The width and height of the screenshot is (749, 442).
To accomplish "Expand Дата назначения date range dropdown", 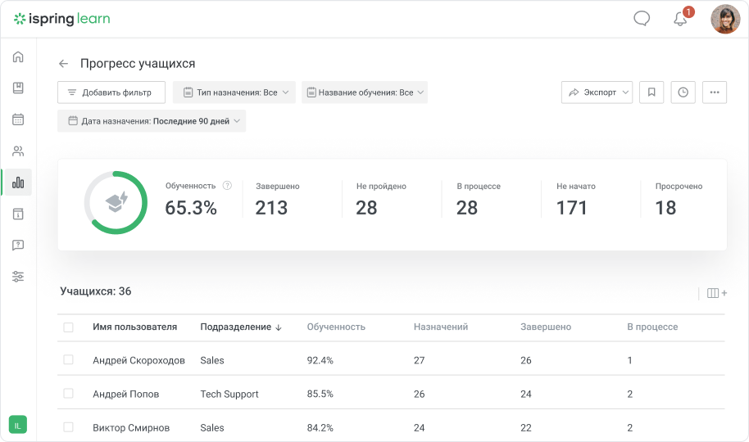I will coord(152,121).
